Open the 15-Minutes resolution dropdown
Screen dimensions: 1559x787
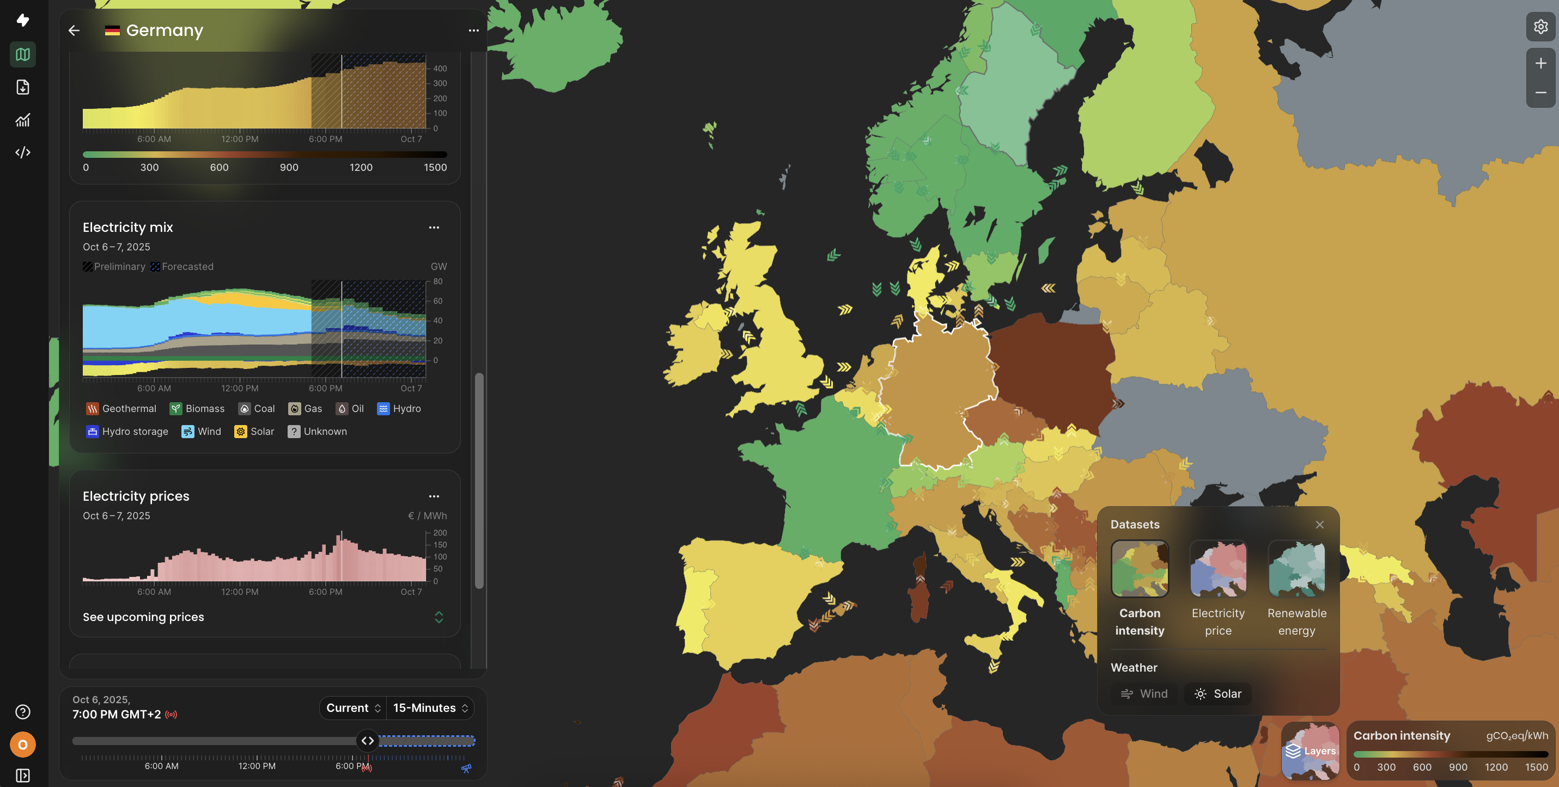[430, 708]
